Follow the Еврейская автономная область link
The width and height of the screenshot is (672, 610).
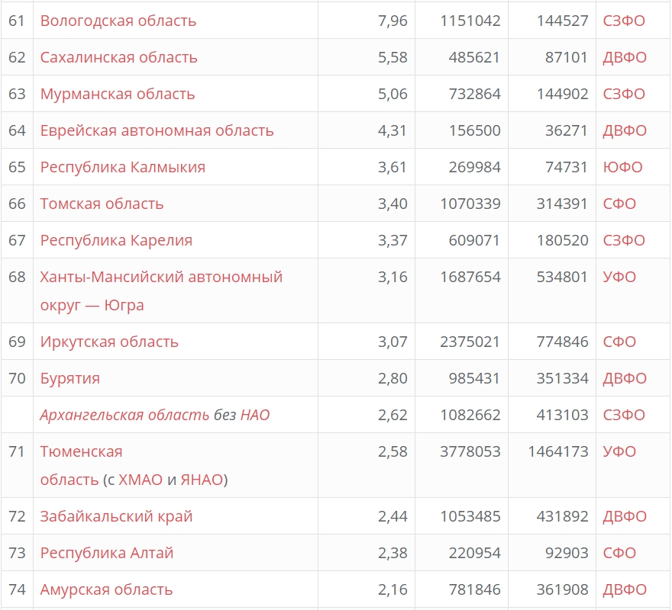pyautogui.click(x=157, y=130)
